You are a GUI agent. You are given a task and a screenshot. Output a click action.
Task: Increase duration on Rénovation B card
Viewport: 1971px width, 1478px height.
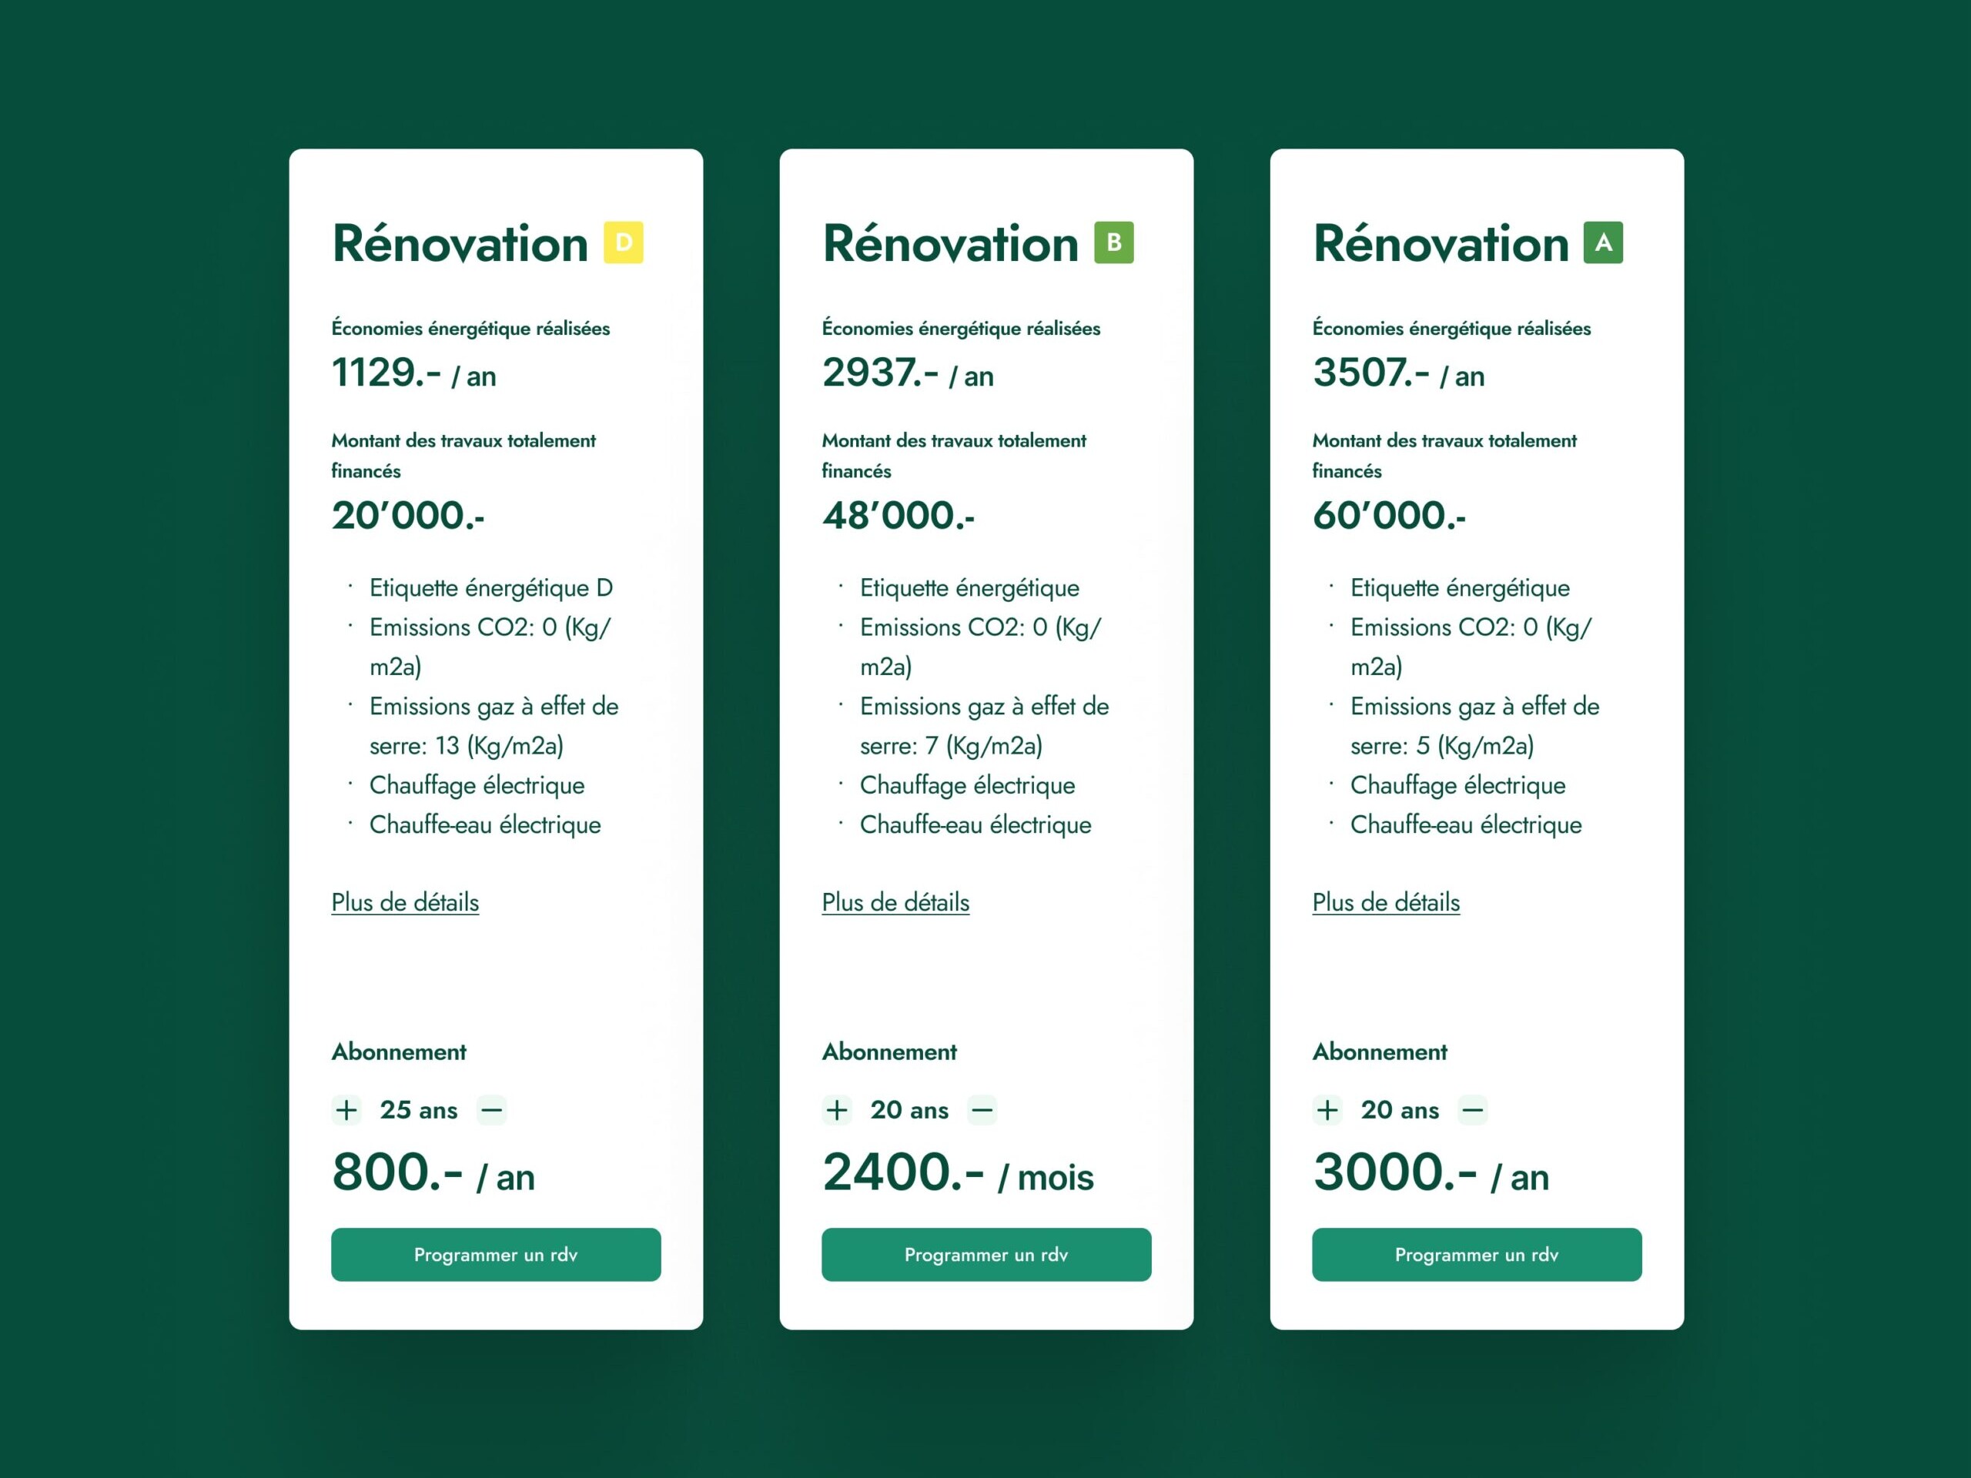point(837,1110)
